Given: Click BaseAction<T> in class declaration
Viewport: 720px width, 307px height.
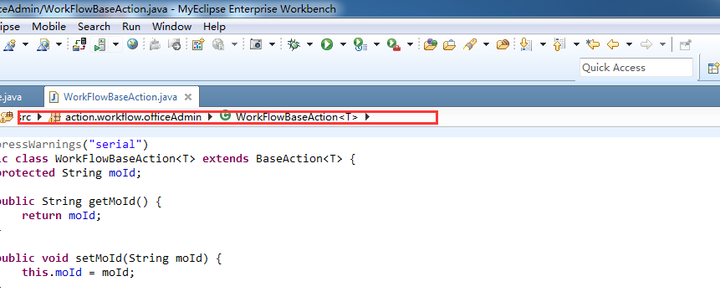Looking at the screenshot, I should click(x=299, y=159).
